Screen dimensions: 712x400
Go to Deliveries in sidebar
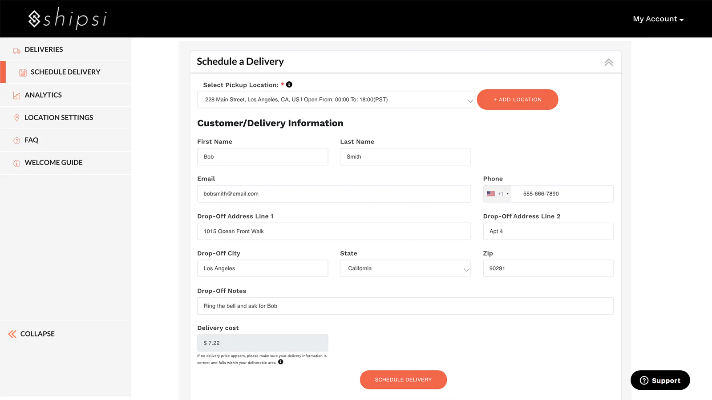pyautogui.click(x=65, y=49)
